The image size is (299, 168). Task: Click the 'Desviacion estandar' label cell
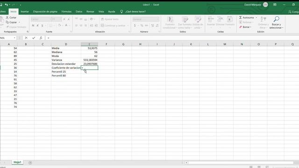point(66,64)
